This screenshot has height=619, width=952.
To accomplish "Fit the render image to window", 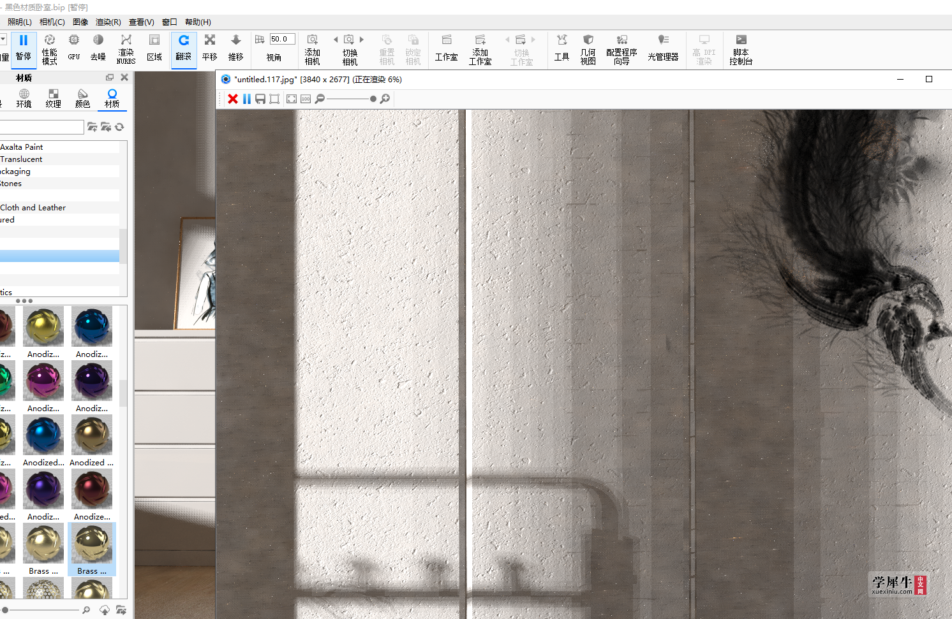I will coord(292,99).
